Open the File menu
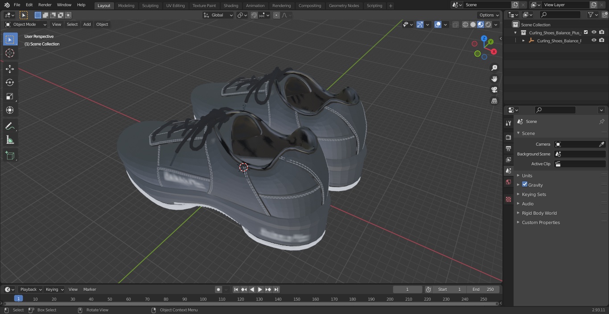609x314 pixels. (x=17, y=5)
